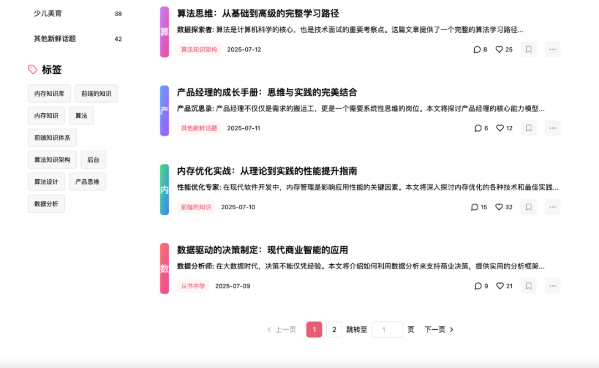Open comments on 数据驱动的决策制定 article
Image resolution: width=599 pixels, height=368 pixels.
tap(481, 286)
